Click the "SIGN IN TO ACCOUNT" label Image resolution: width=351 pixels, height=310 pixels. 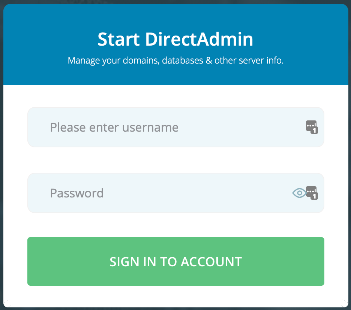tap(175, 261)
